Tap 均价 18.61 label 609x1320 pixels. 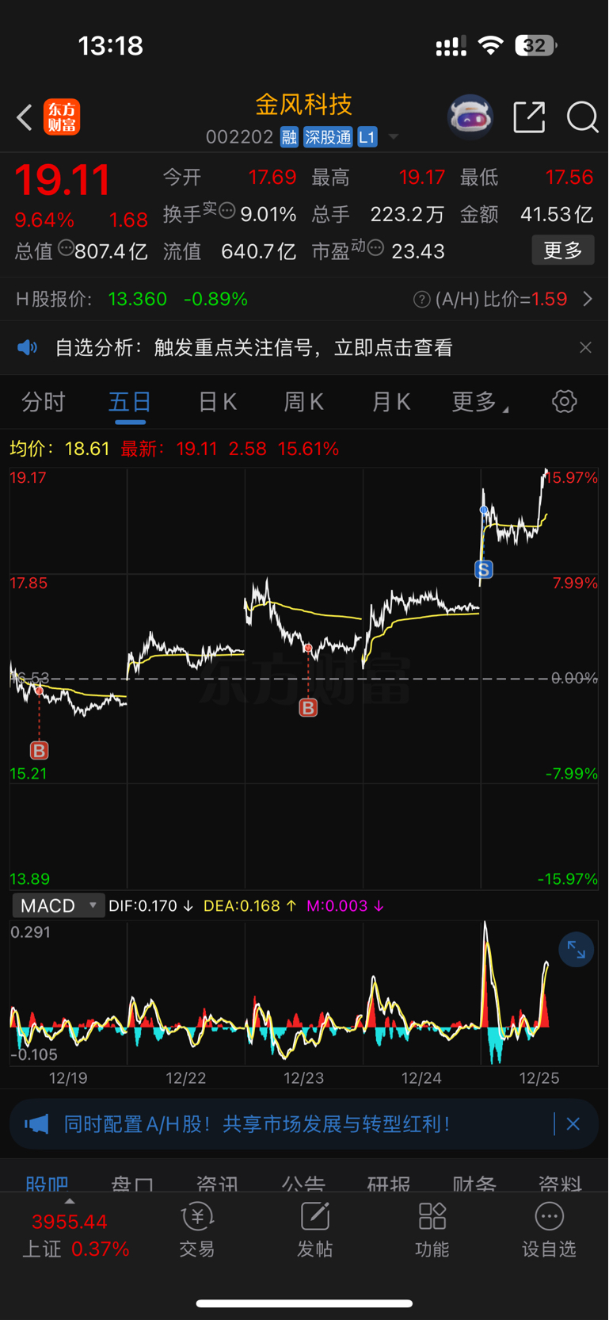click(59, 449)
